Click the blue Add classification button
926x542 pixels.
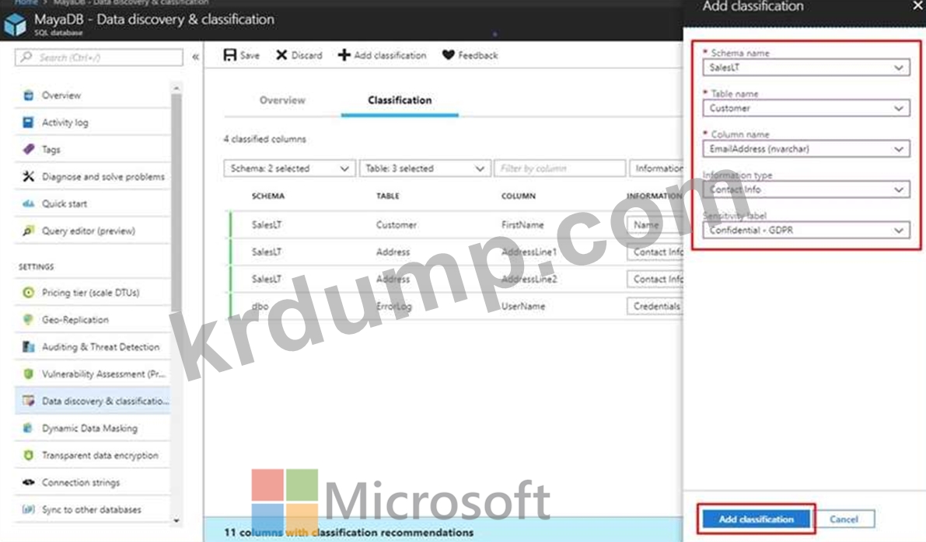tap(756, 519)
